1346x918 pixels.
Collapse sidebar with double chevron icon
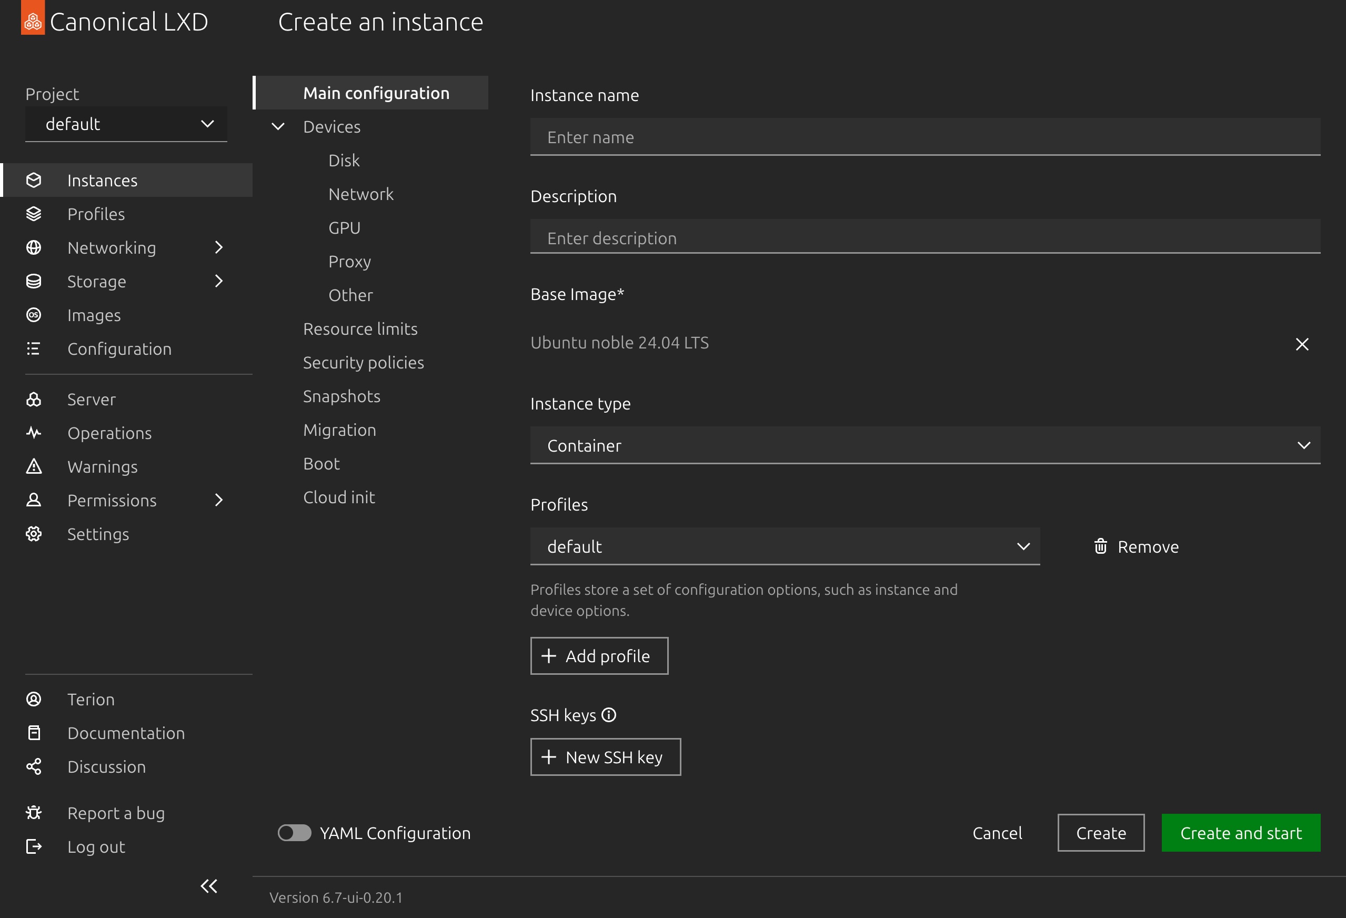pyautogui.click(x=209, y=886)
